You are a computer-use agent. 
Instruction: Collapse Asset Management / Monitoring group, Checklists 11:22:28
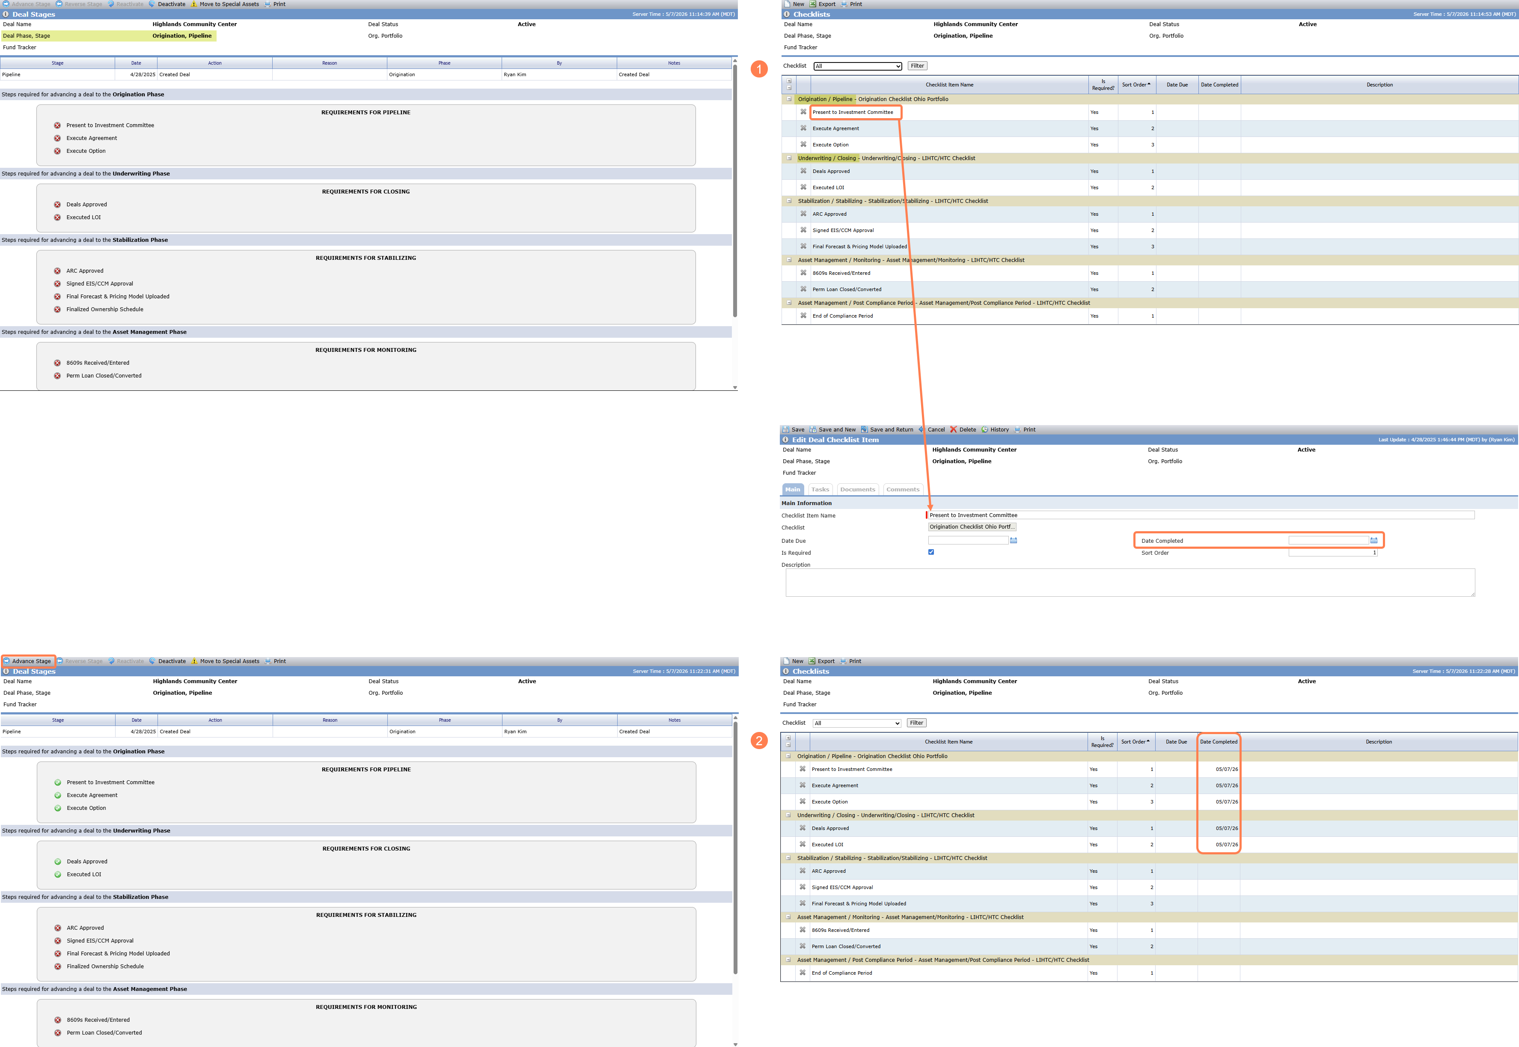click(x=788, y=917)
